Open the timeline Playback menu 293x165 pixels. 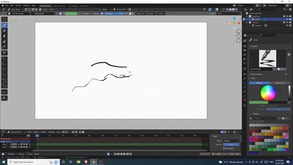click(12, 154)
